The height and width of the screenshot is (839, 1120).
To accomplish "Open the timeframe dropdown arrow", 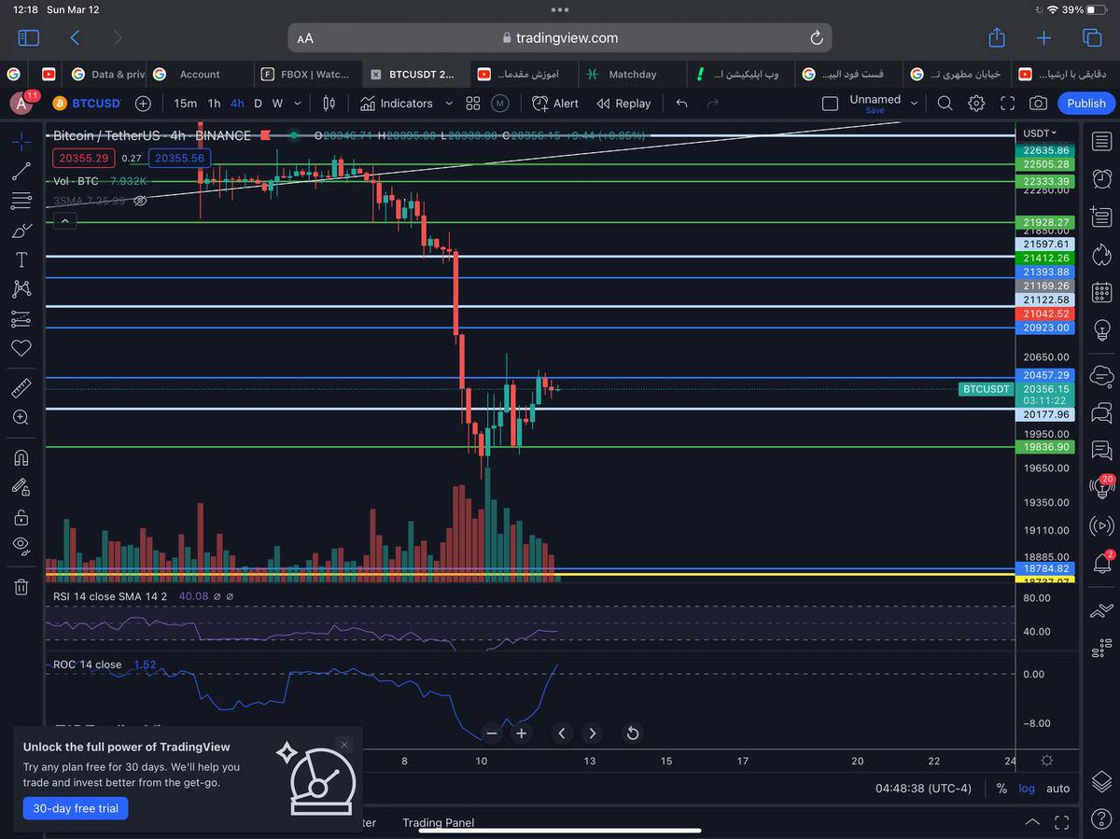I will tap(298, 104).
